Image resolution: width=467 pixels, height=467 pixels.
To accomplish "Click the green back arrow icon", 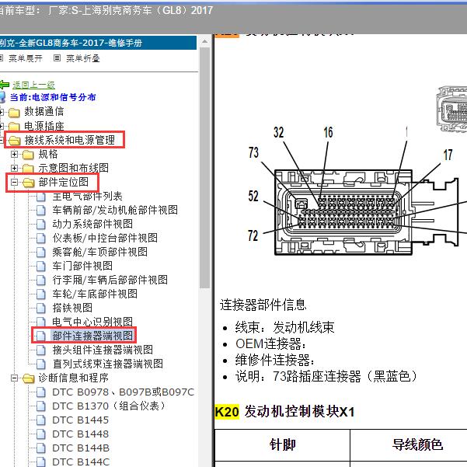I will click(x=4, y=85).
